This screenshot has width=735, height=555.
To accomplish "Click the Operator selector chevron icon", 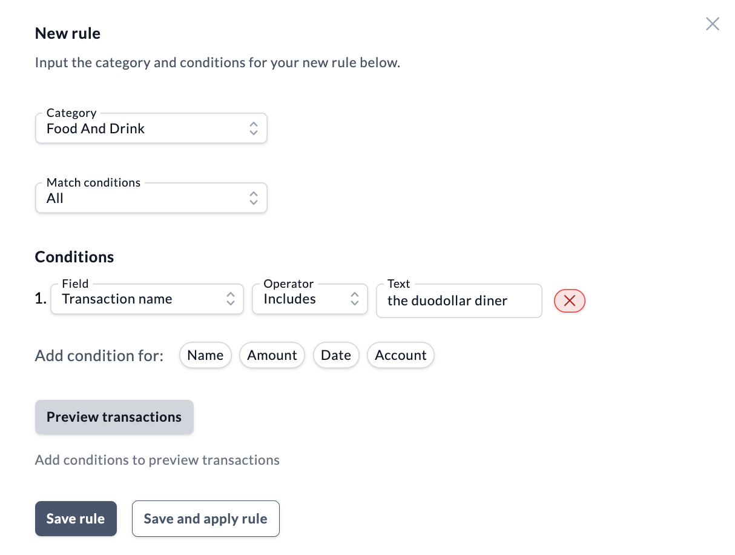I will click(x=355, y=299).
